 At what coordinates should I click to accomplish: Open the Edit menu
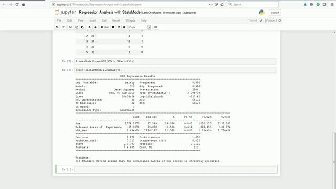coord(70,20)
